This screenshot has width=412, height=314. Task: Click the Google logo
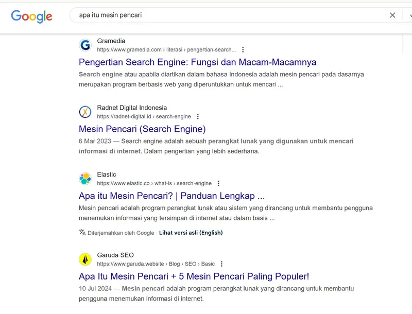click(x=31, y=16)
